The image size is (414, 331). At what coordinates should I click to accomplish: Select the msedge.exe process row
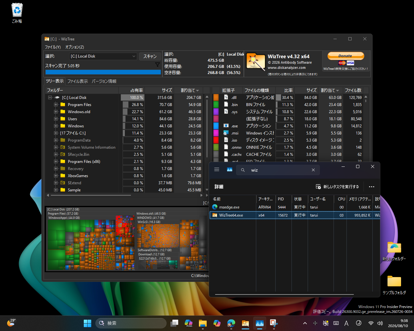click(x=295, y=207)
